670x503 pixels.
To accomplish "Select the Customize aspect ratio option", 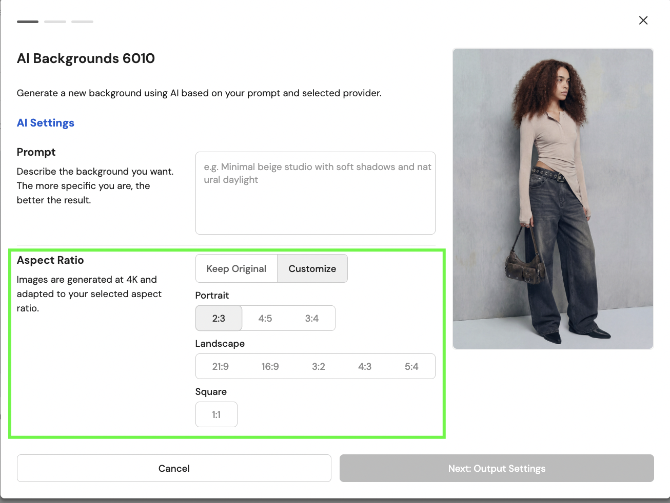I will pyautogui.click(x=312, y=268).
